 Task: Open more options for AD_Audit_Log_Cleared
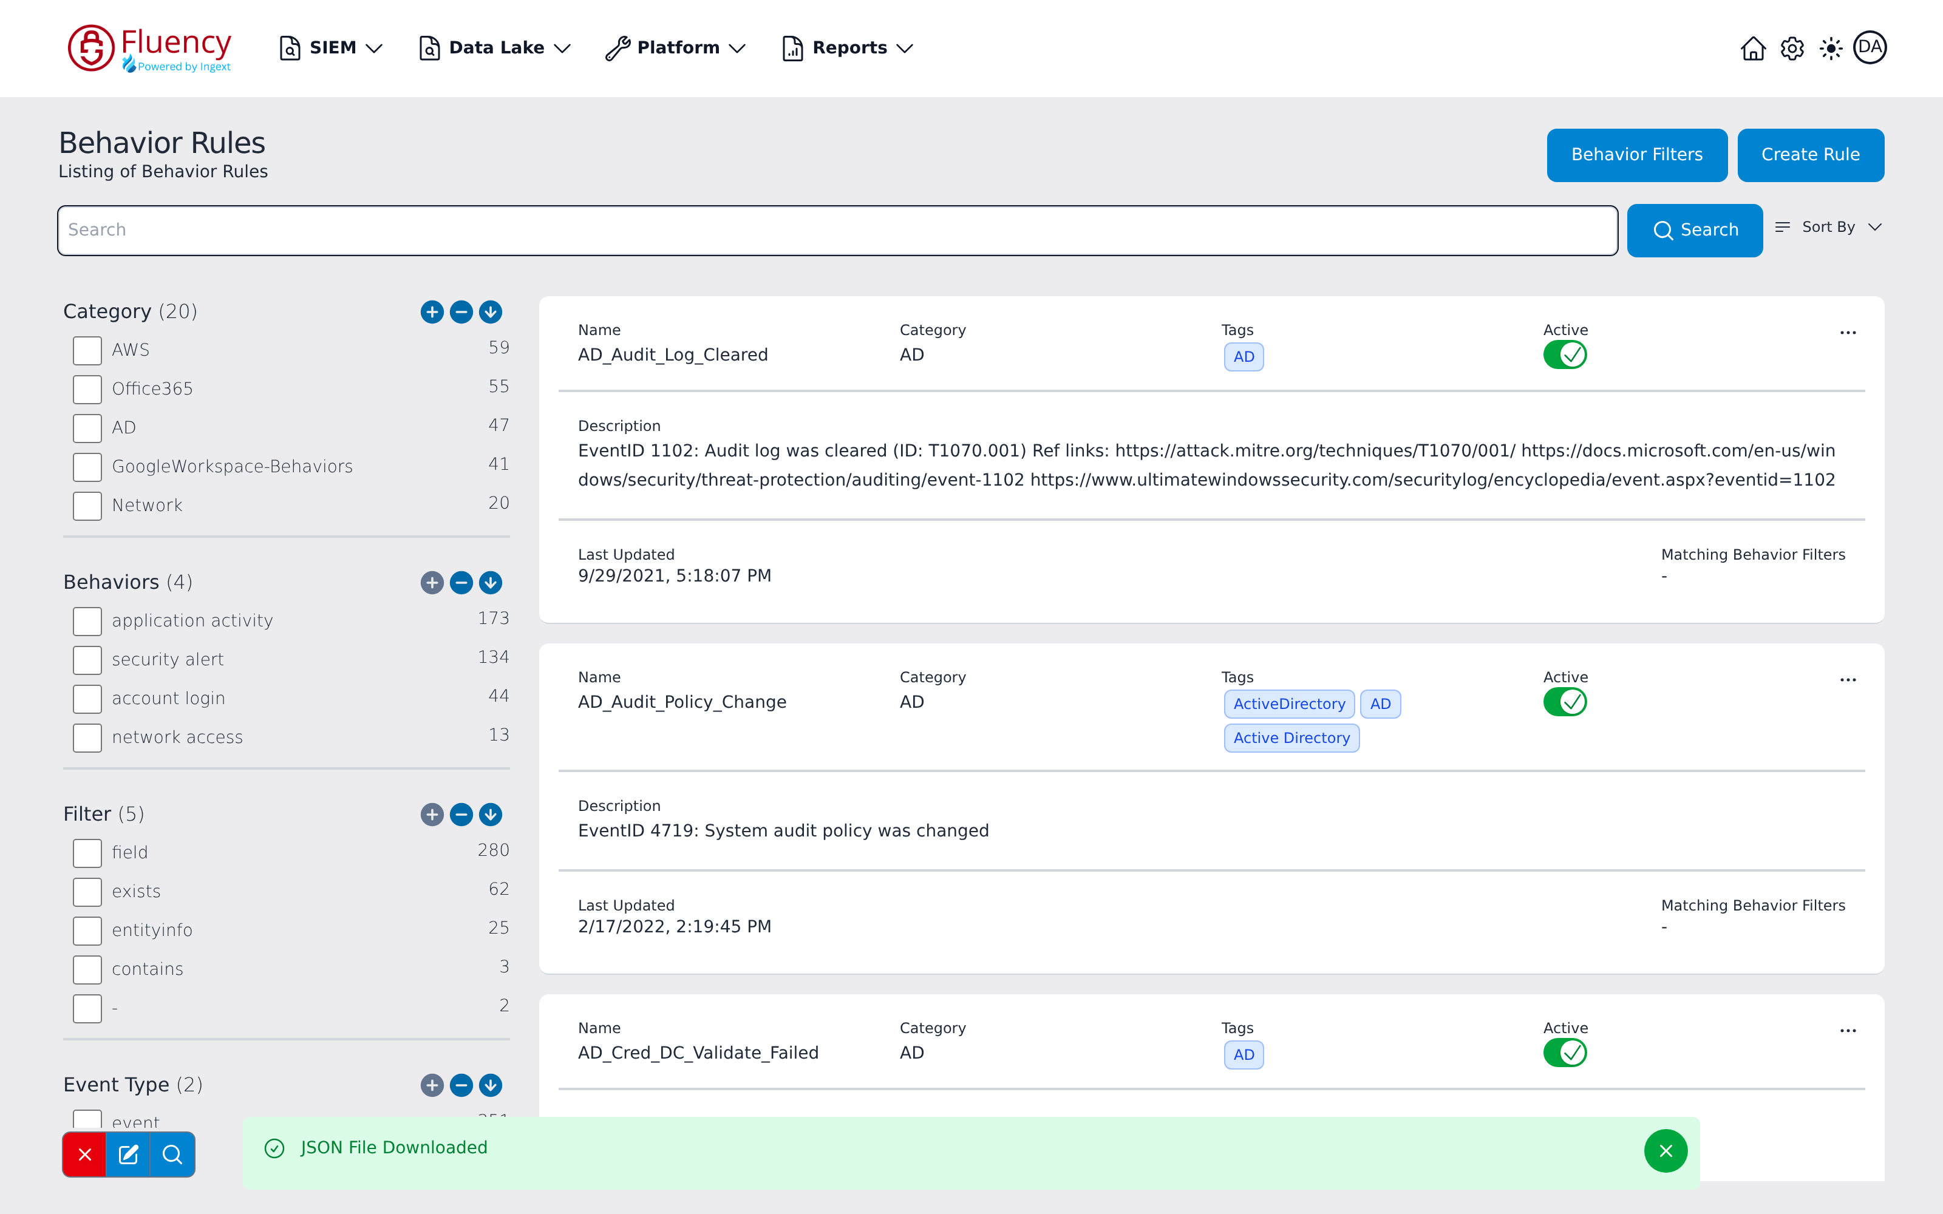[1848, 333]
